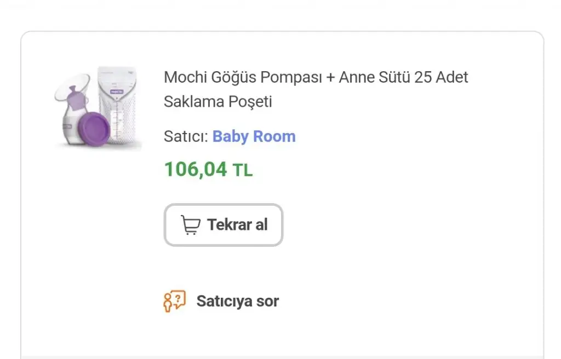Click the word "al" in Tekrar al
Viewport: 561px width, 359px height.
pyautogui.click(x=261, y=225)
